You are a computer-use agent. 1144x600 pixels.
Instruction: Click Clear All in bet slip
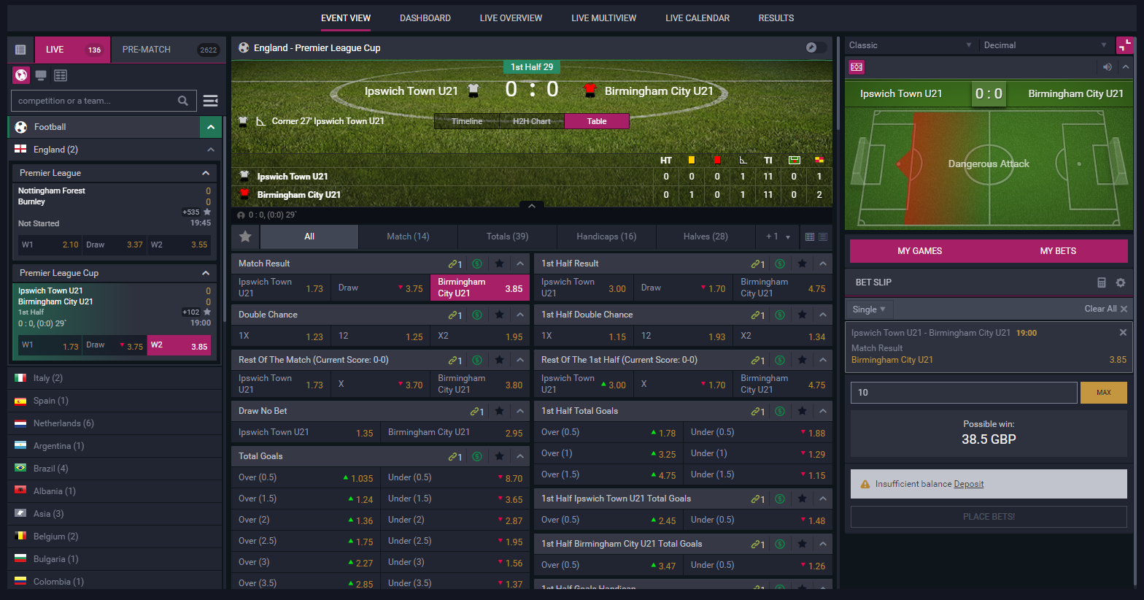click(x=1106, y=309)
